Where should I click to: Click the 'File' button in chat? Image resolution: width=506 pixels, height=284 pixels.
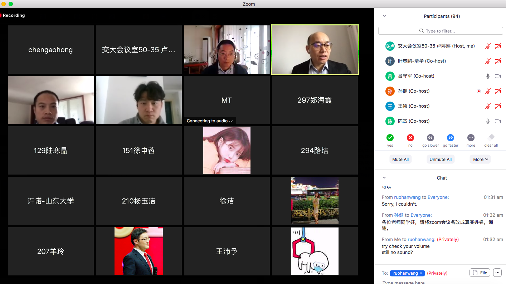(480, 273)
